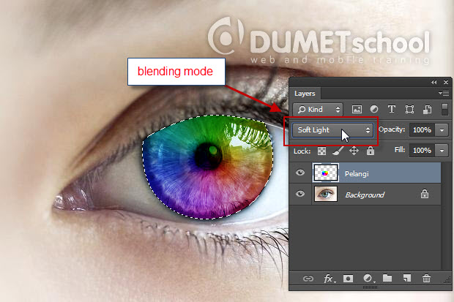Lock image pixels brush icon
Image resolution: width=454 pixels, height=302 pixels.
(338, 151)
